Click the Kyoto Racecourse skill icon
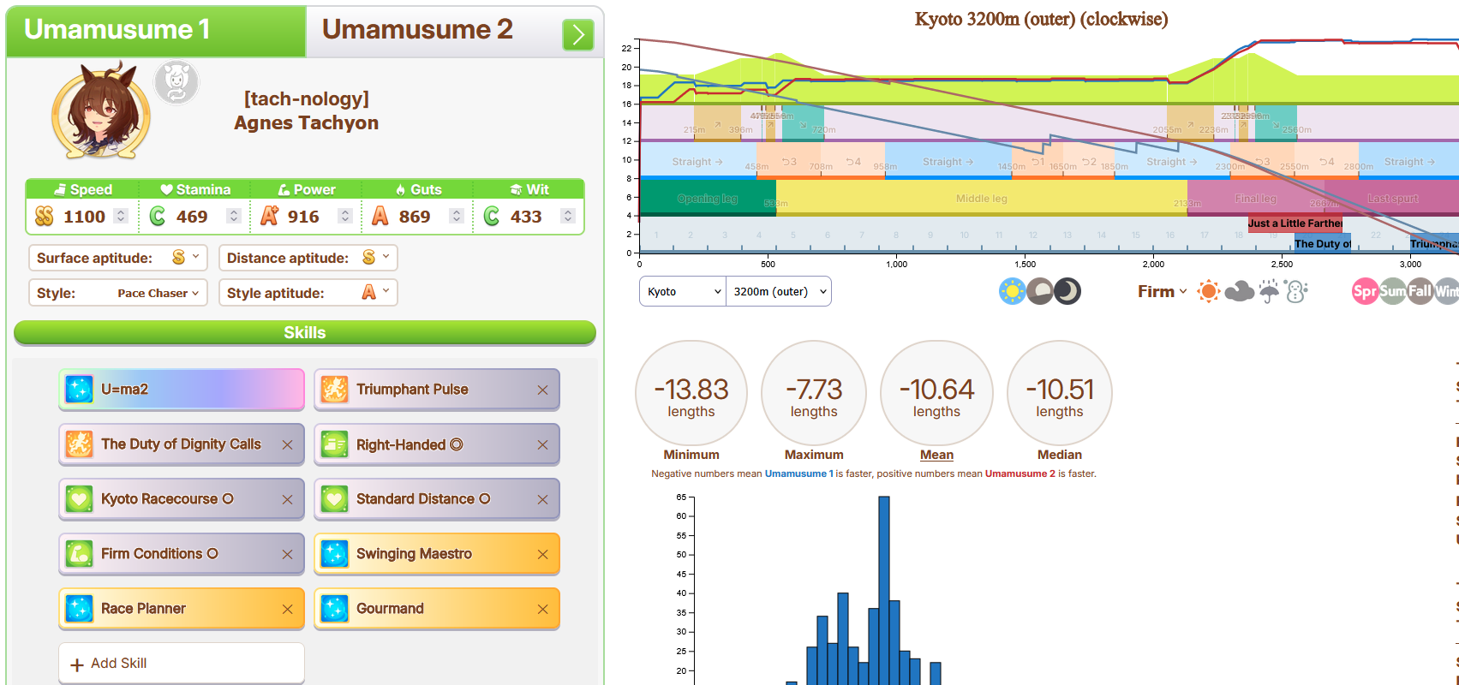The image size is (1459, 685). (79, 499)
